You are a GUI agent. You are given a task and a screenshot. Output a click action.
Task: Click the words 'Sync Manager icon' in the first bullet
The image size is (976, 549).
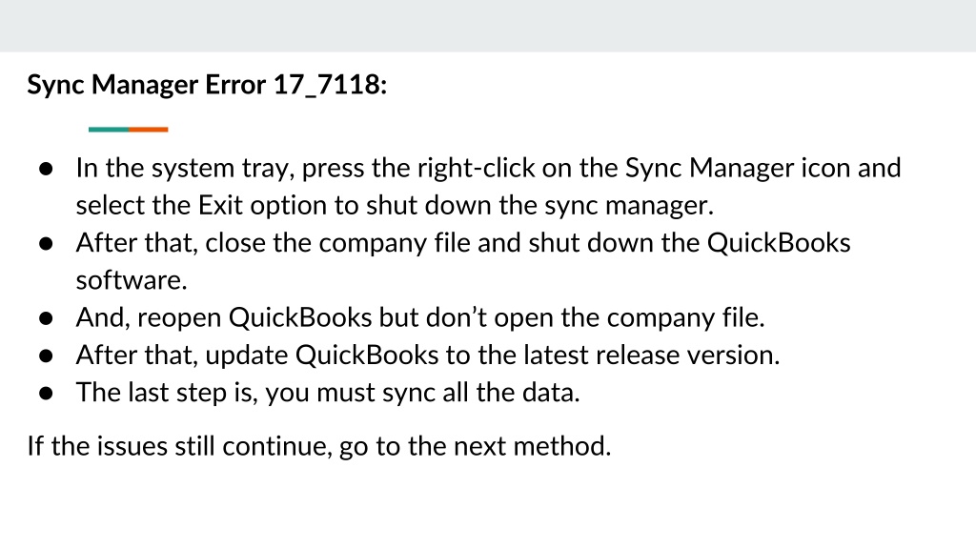(738, 168)
